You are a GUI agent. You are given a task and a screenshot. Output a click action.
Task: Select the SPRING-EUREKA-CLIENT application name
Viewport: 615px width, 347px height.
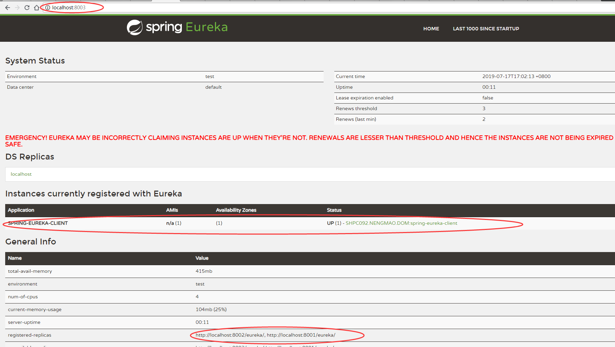click(x=38, y=223)
